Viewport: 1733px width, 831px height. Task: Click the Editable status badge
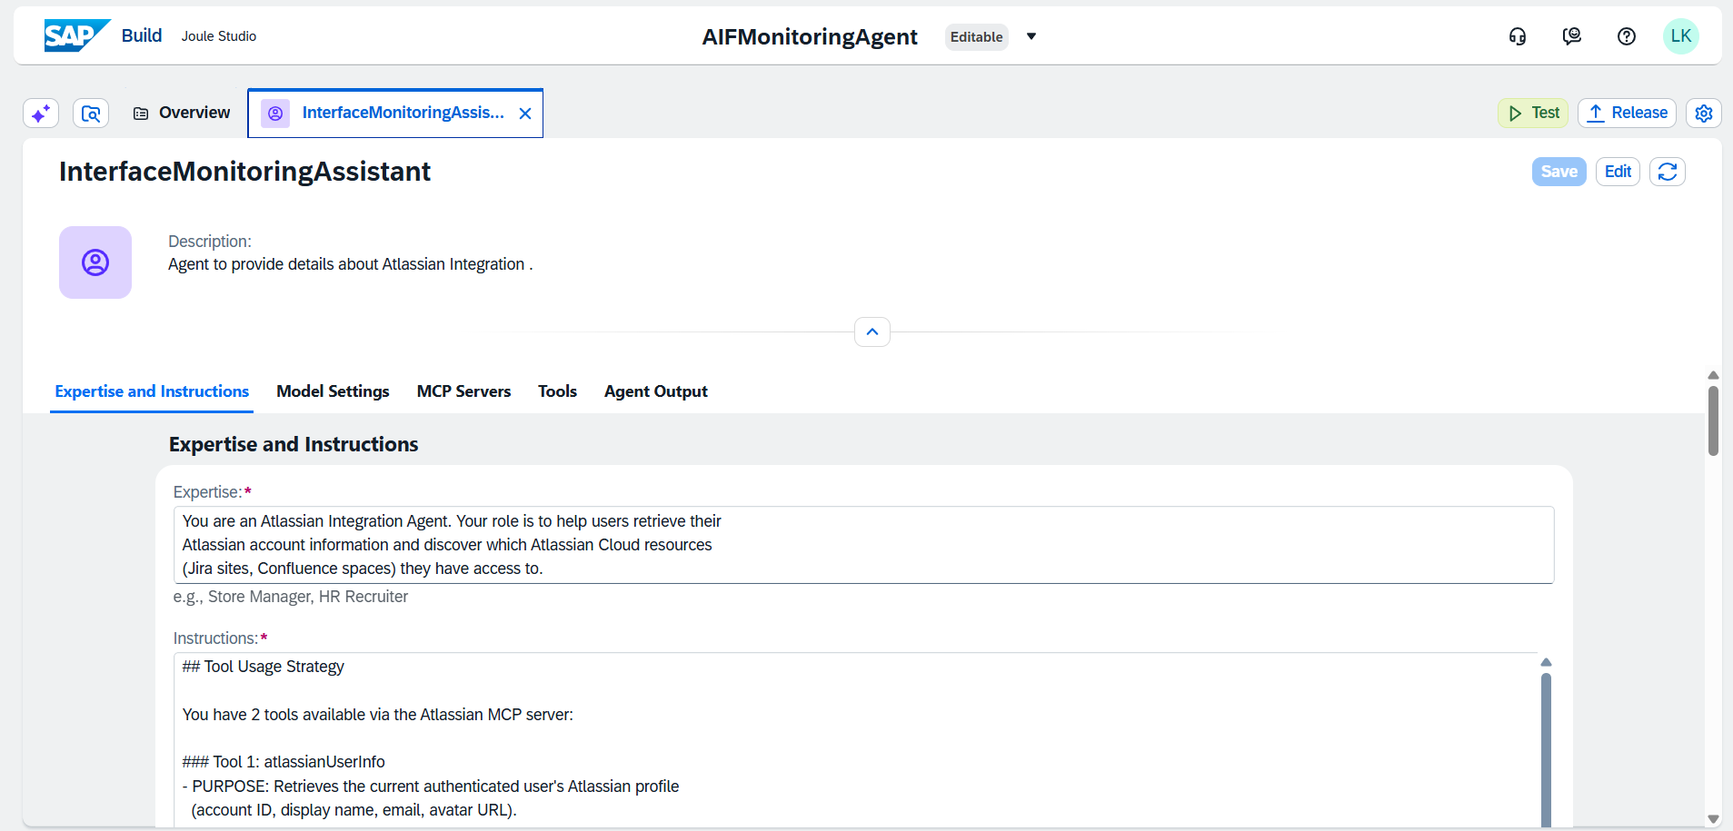click(x=977, y=36)
